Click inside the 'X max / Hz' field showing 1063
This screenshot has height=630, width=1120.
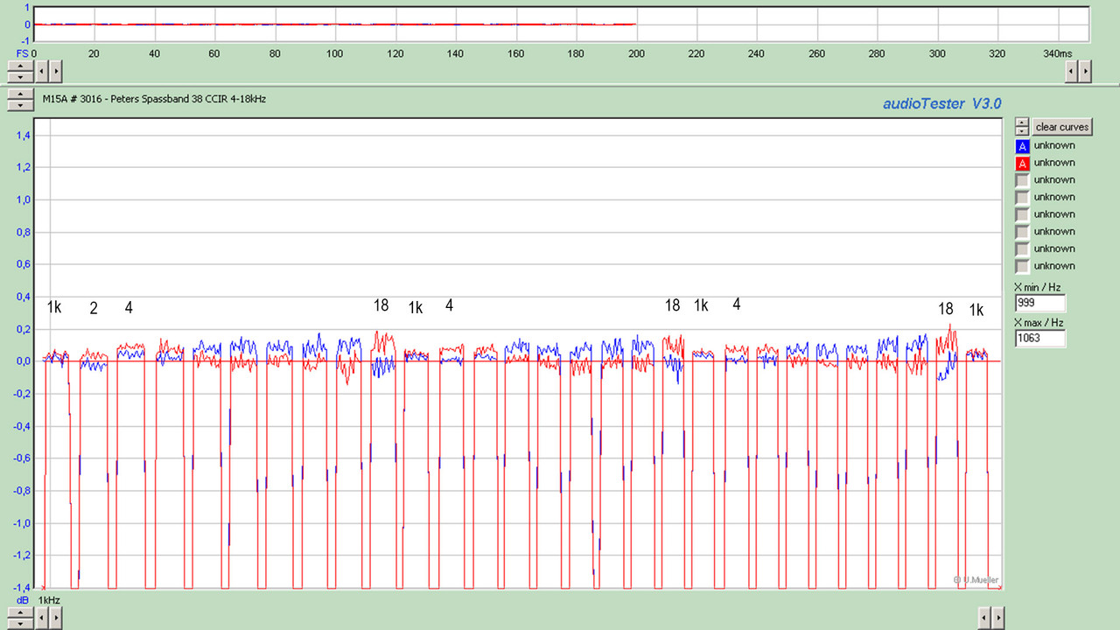pos(1039,338)
